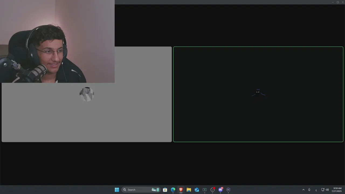Open the Windows Start menu
Image resolution: width=345 pixels, height=194 pixels.
click(117, 190)
